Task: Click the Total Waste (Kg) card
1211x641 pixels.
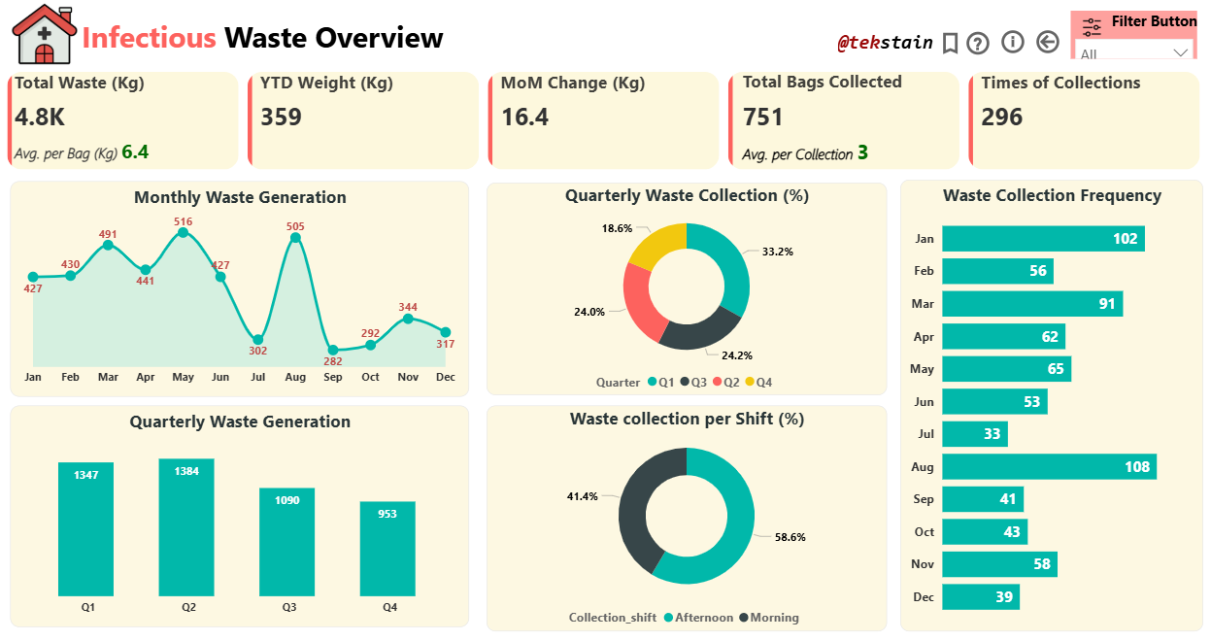Action: point(123,119)
